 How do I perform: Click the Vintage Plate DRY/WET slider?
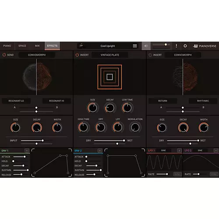[x=109, y=141]
